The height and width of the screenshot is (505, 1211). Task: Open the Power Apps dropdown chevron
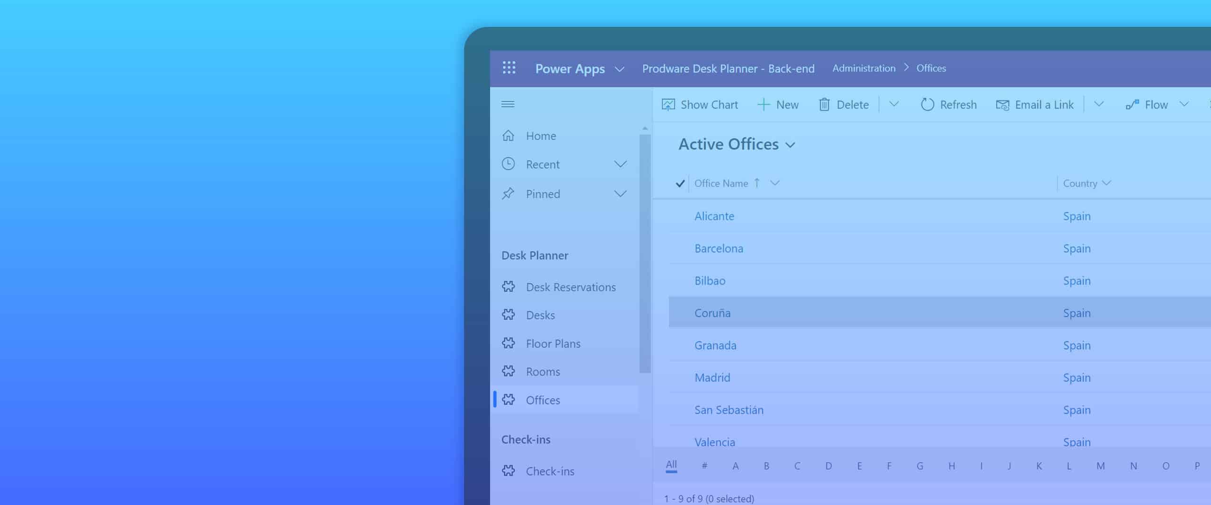tap(619, 69)
